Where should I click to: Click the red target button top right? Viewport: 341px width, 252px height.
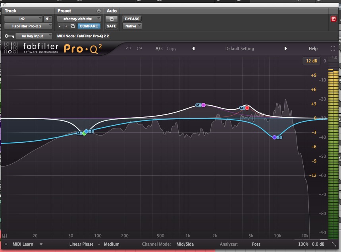[333, 19]
